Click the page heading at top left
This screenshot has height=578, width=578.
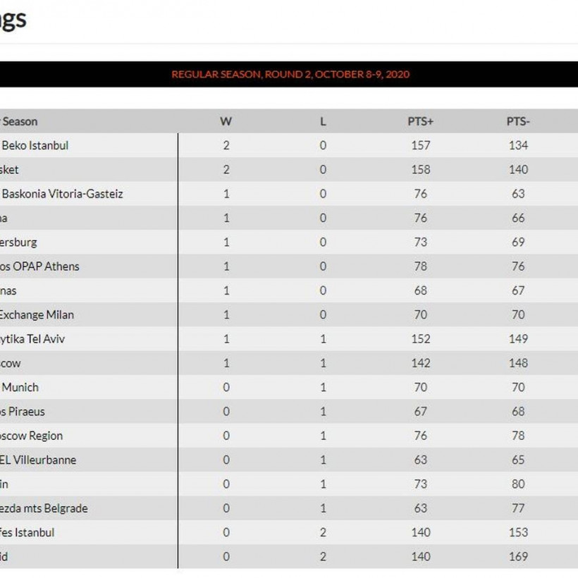13,18
